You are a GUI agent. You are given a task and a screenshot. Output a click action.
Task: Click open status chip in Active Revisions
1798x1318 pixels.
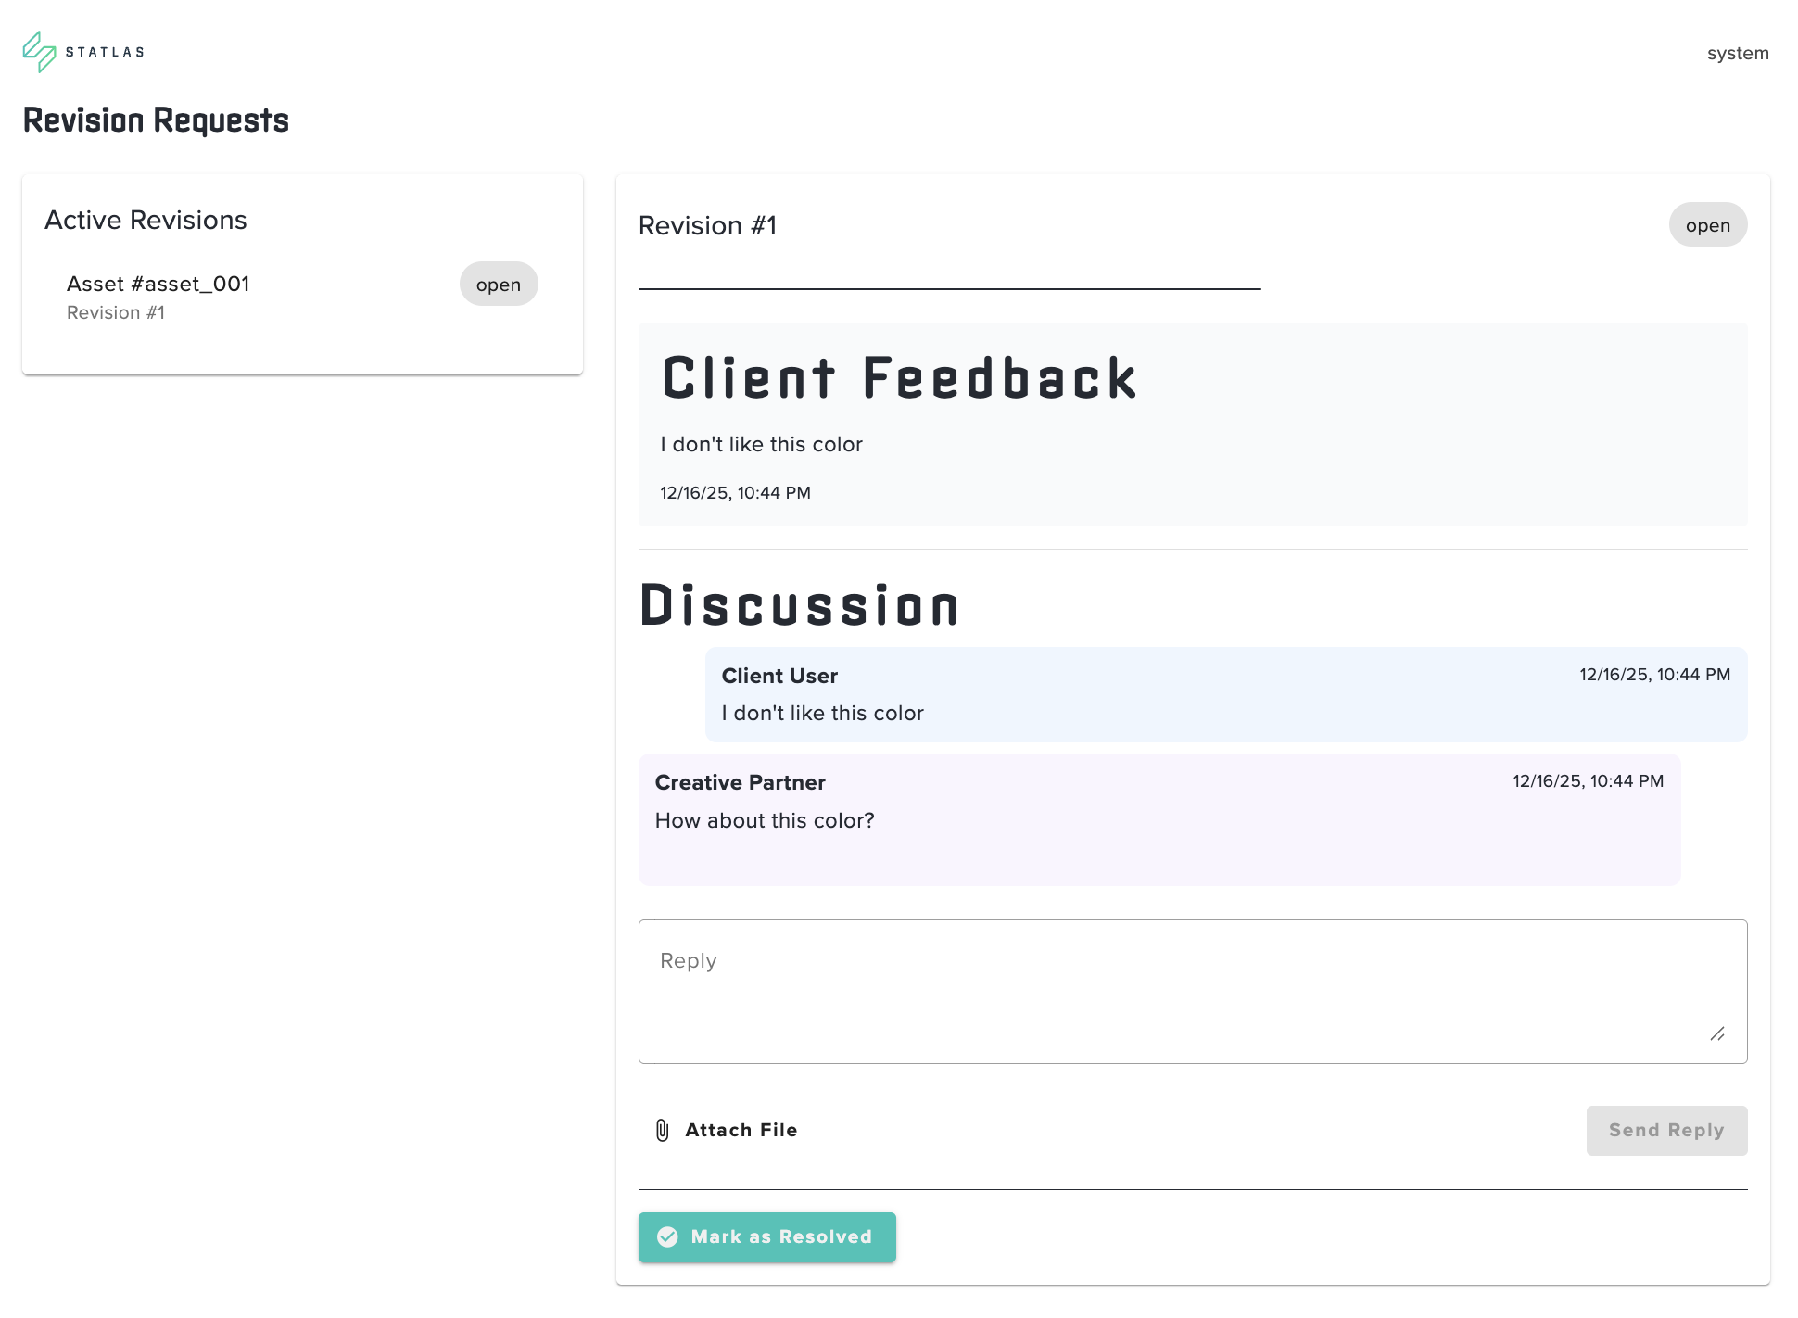(498, 285)
